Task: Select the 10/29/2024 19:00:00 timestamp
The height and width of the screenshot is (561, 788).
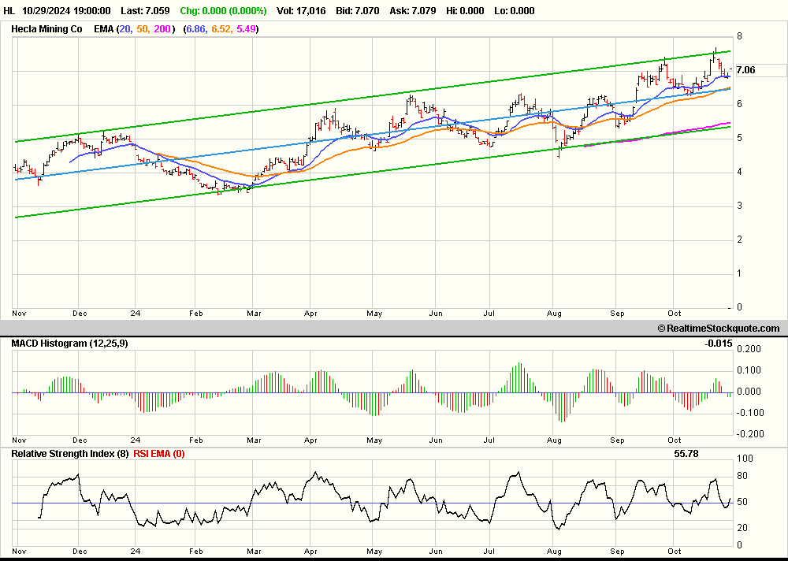Action: [x=66, y=10]
